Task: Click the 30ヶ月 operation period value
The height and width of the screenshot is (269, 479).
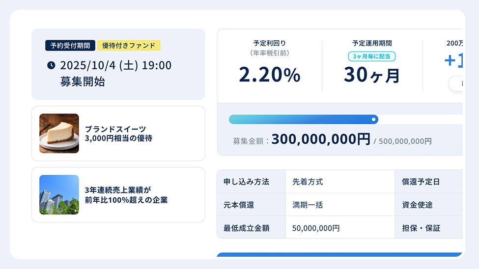Action: [x=372, y=75]
